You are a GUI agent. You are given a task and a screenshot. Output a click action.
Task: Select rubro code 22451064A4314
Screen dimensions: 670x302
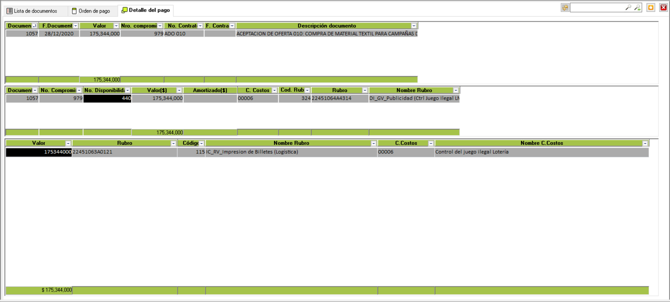[x=340, y=98]
